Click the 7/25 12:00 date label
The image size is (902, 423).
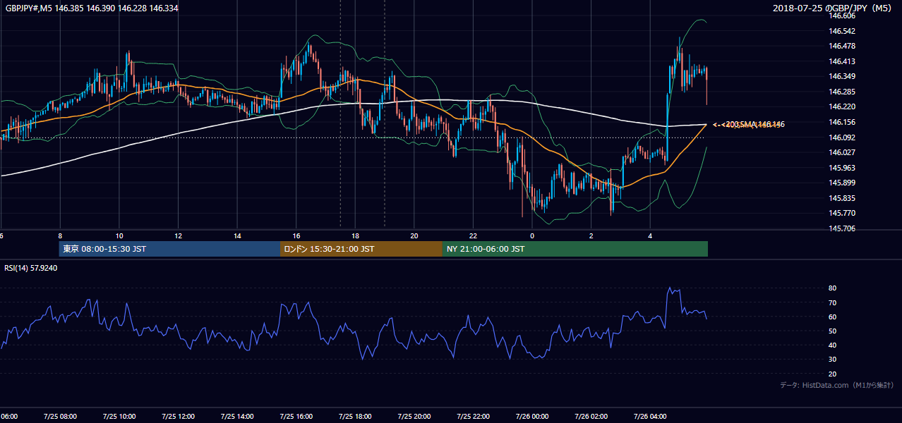coord(178,417)
